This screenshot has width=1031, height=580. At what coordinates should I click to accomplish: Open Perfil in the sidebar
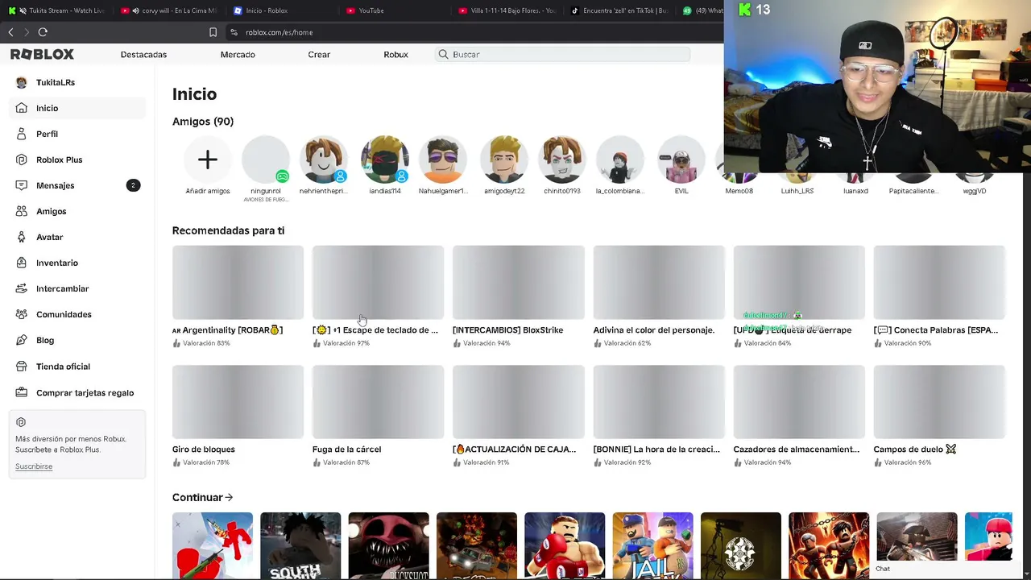coord(77,134)
